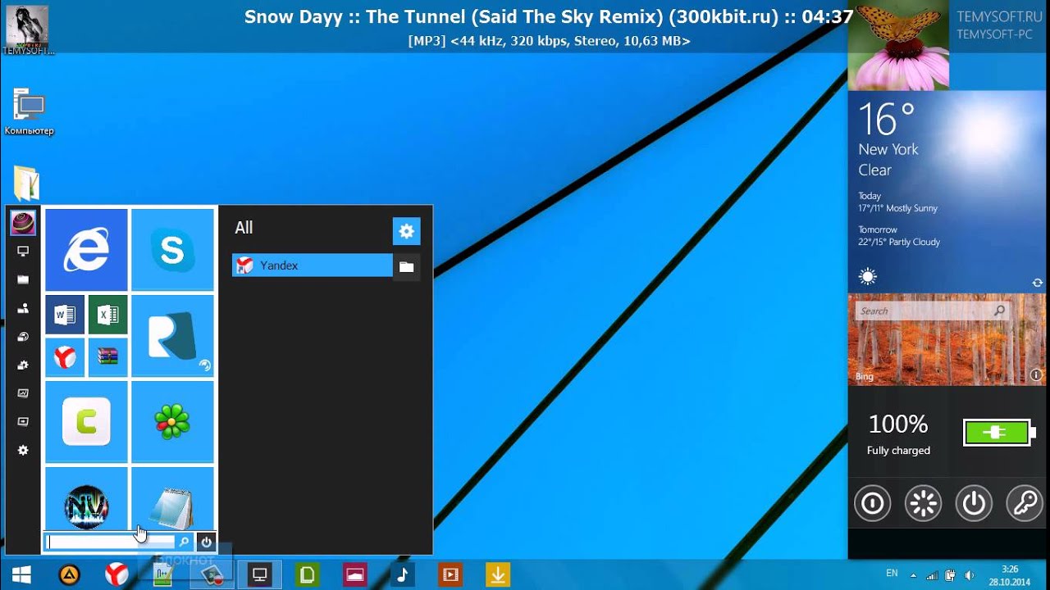Click the Windows Start button on taskbar
Screen dimensions: 1050x590
coord(21,574)
